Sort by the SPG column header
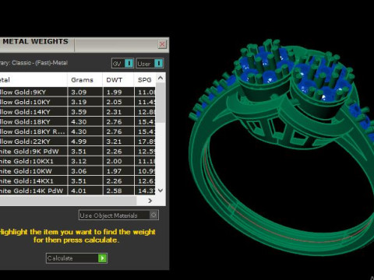Image resolution: width=374 pixels, height=280 pixels. (x=145, y=80)
